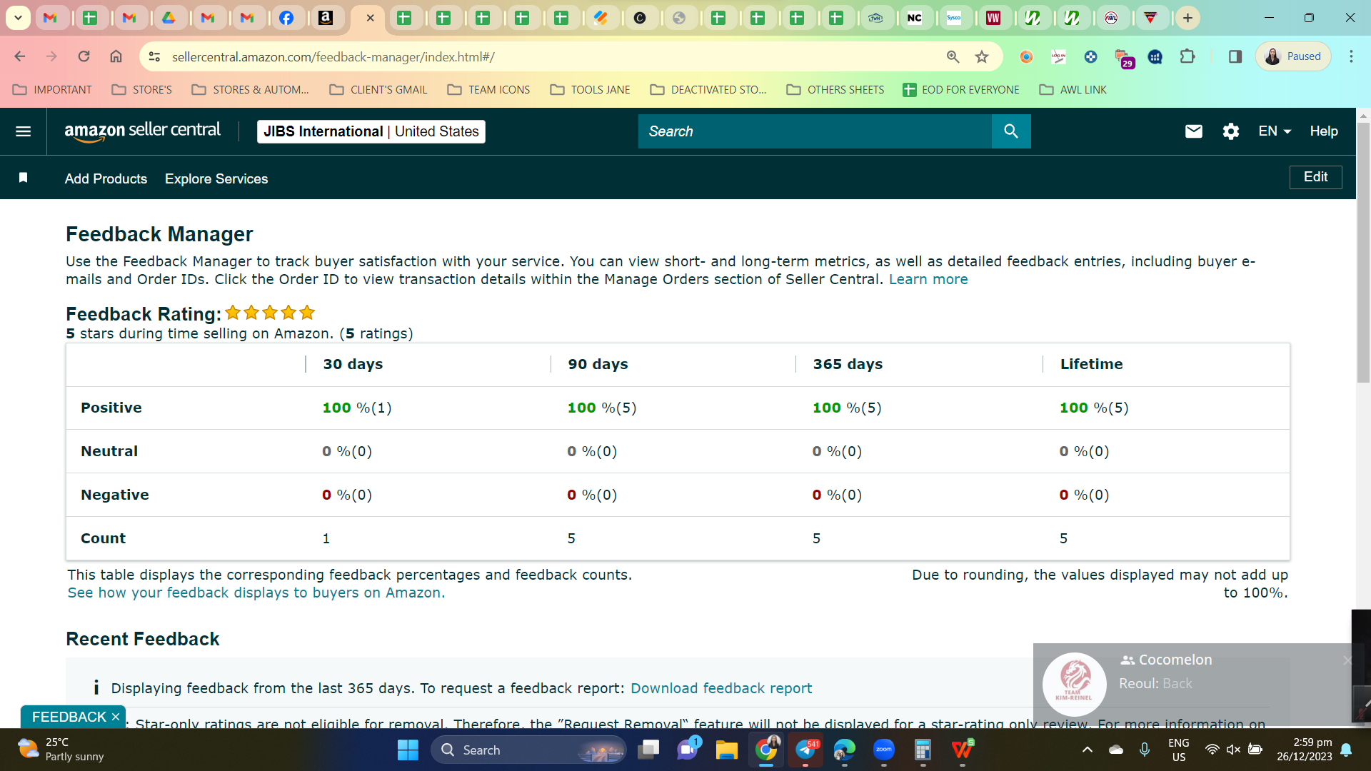Open the Chrome extensions puzzle icon
The image size is (1371, 771).
tap(1187, 56)
